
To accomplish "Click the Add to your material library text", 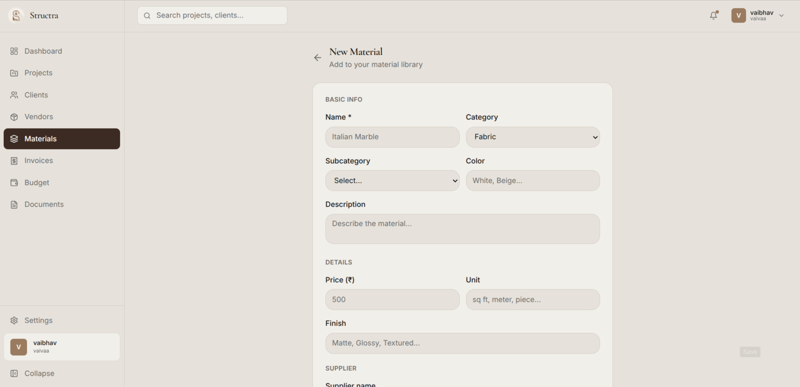I will (x=376, y=65).
